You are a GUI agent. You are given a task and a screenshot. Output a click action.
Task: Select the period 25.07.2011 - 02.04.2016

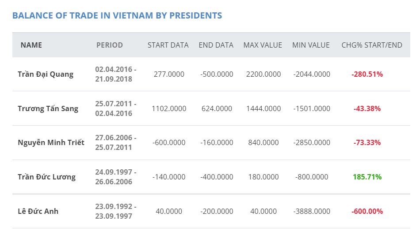(x=116, y=108)
